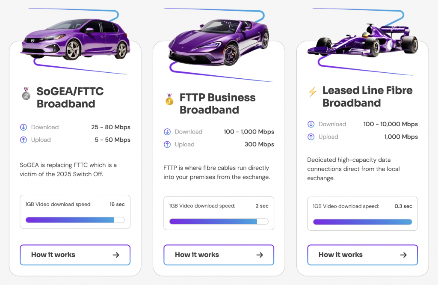Click the upload arrow icon in the SoGEA card

(x=24, y=140)
